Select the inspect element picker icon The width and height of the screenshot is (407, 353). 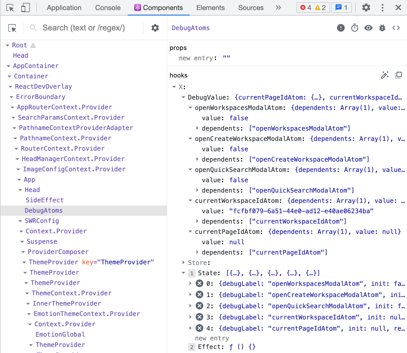point(10,8)
